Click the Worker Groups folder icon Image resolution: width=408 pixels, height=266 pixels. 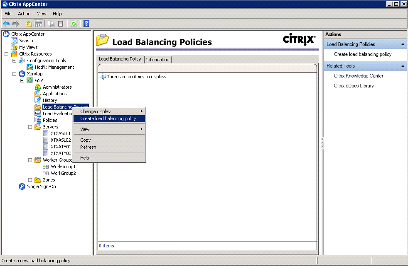coord(38,160)
